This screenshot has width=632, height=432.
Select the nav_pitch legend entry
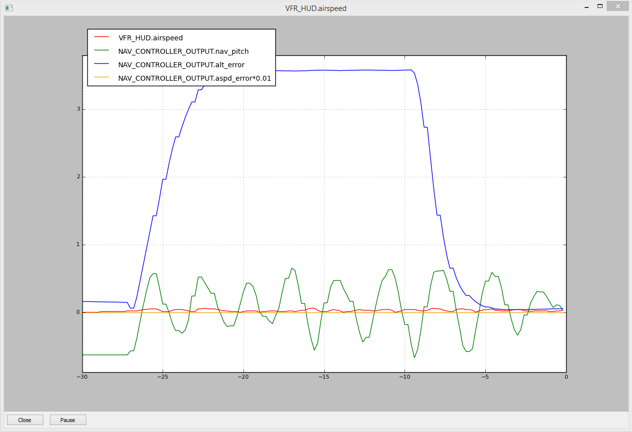[x=183, y=51]
